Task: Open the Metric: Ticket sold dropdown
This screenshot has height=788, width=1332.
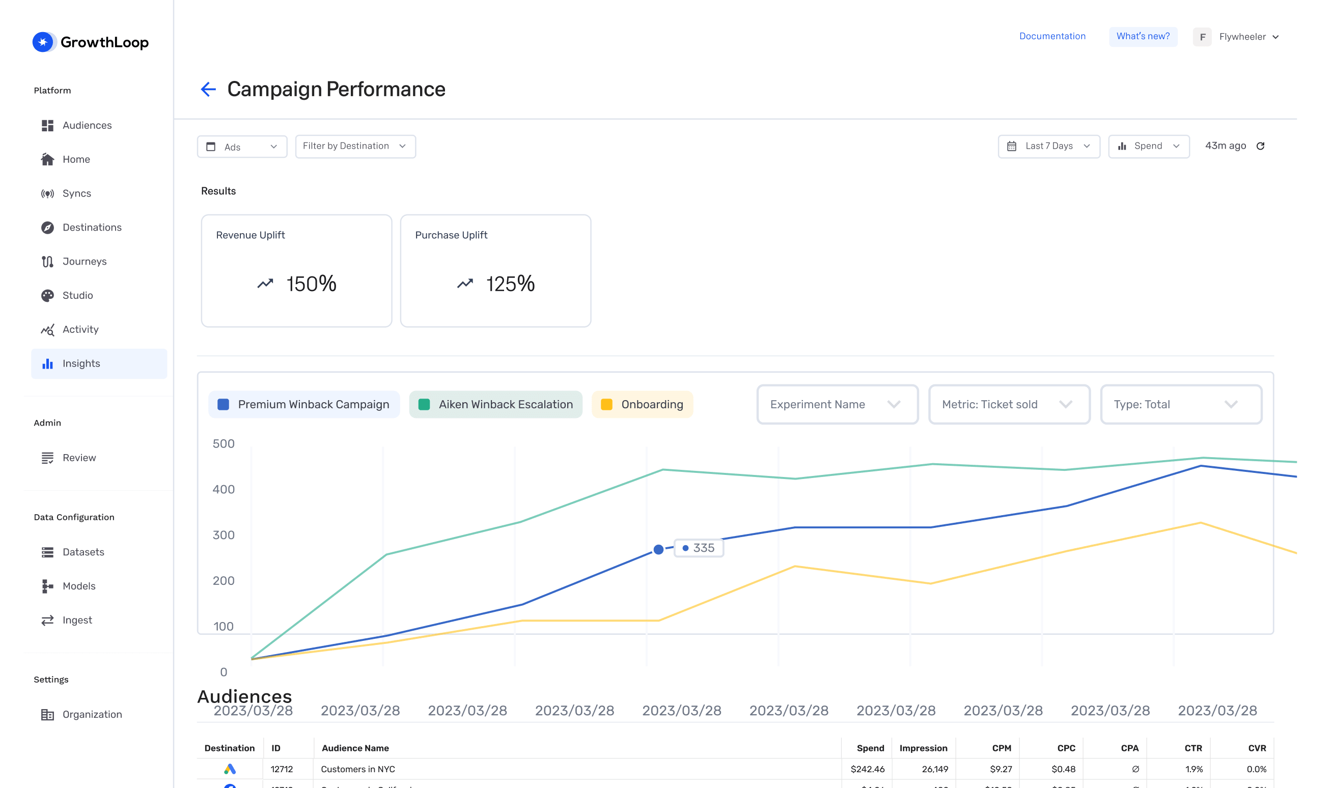Action: coord(1009,405)
